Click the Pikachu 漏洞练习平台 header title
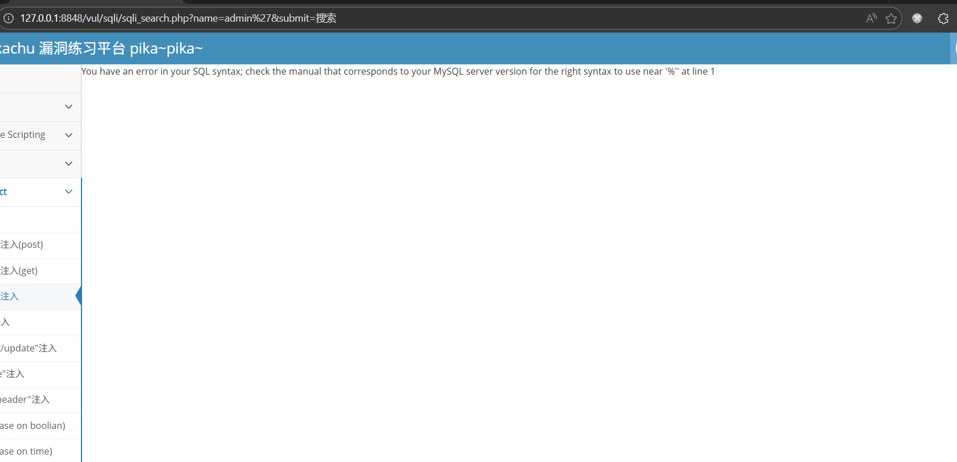Screen dimensions: 957x462 pos(101,48)
